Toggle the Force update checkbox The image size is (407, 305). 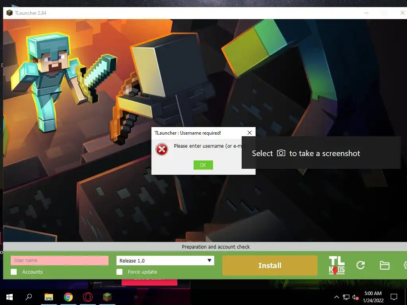[x=119, y=272]
